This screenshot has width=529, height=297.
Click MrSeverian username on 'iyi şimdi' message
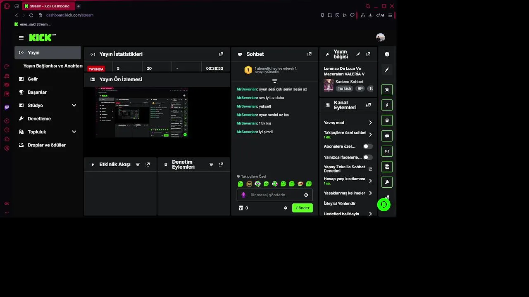click(247, 132)
